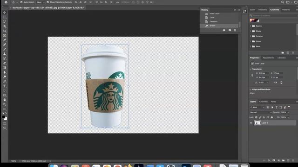Toggle the Auto-Select checkbox

21,2
